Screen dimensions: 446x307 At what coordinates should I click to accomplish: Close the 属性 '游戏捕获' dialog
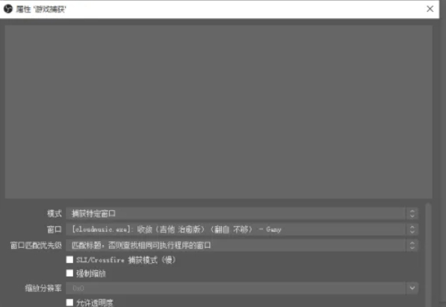[x=430, y=9]
